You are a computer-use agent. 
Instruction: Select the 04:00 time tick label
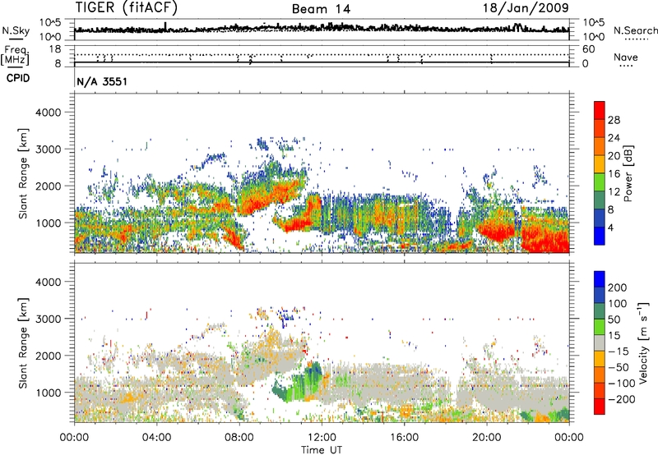click(x=156, y=438)
